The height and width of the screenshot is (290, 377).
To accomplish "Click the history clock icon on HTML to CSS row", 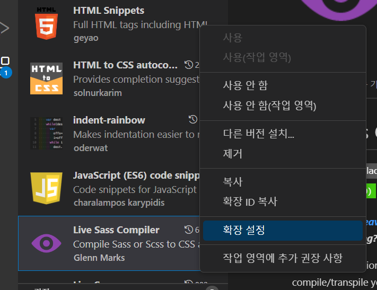I will [189, 65].
